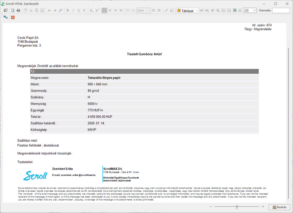This screenshot has height=213, width=293.
Task: Toggle italic formatting
Action: 73,11
